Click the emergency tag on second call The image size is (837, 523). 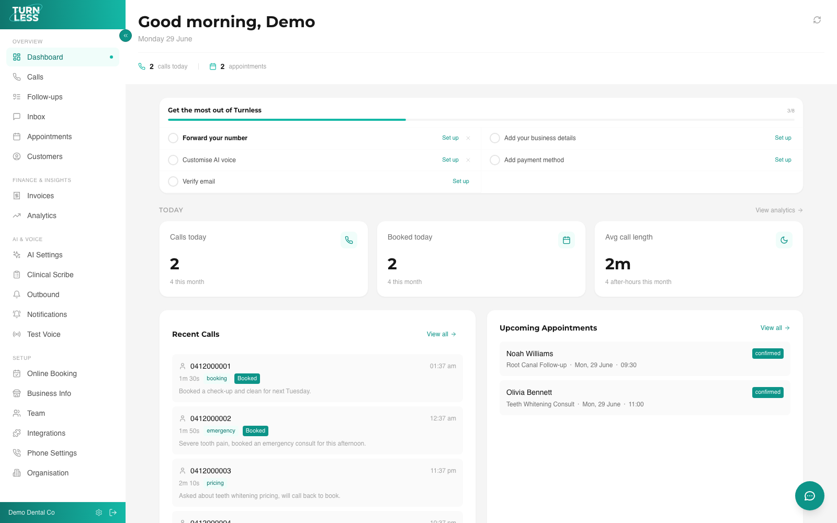point(221,431)
